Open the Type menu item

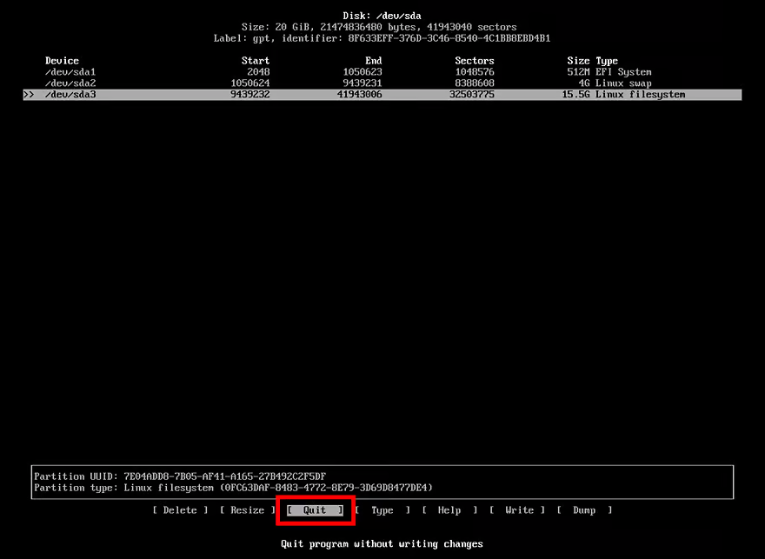382,510
